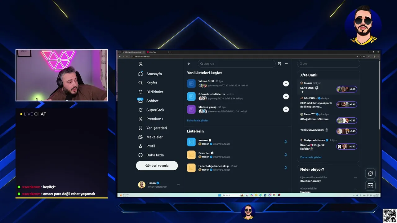Go back using the arrow icon

(189, 64)
